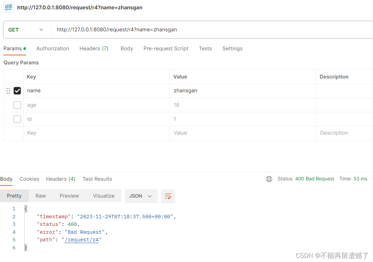The image size is (373, 262).
Task: Open the Settings tab
Action: pyautogui.click(x=232, y=49)
